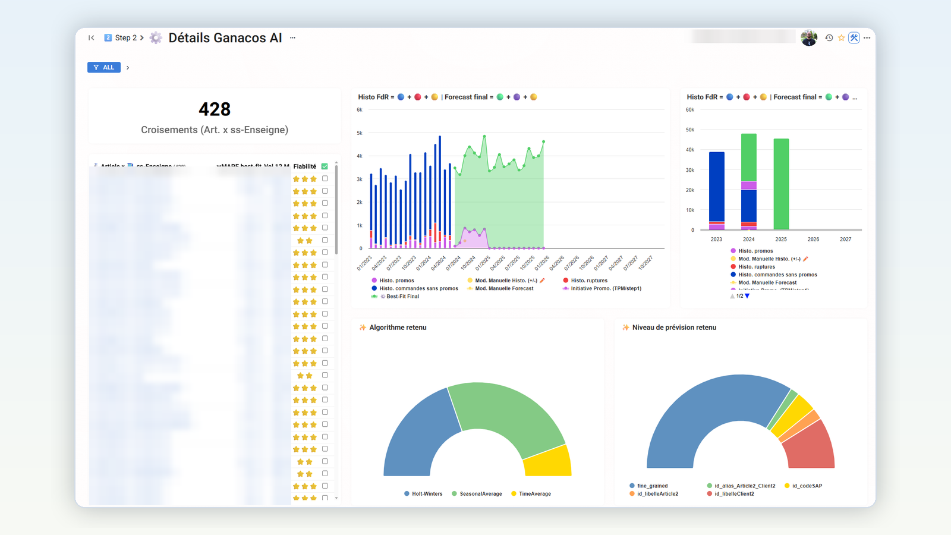Open the user profile avatar

point(809,37)
